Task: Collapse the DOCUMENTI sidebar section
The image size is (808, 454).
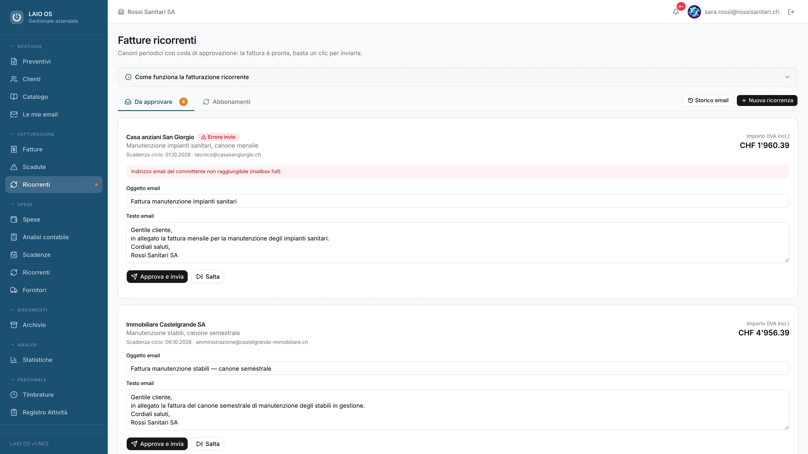Action: [29, 310]
